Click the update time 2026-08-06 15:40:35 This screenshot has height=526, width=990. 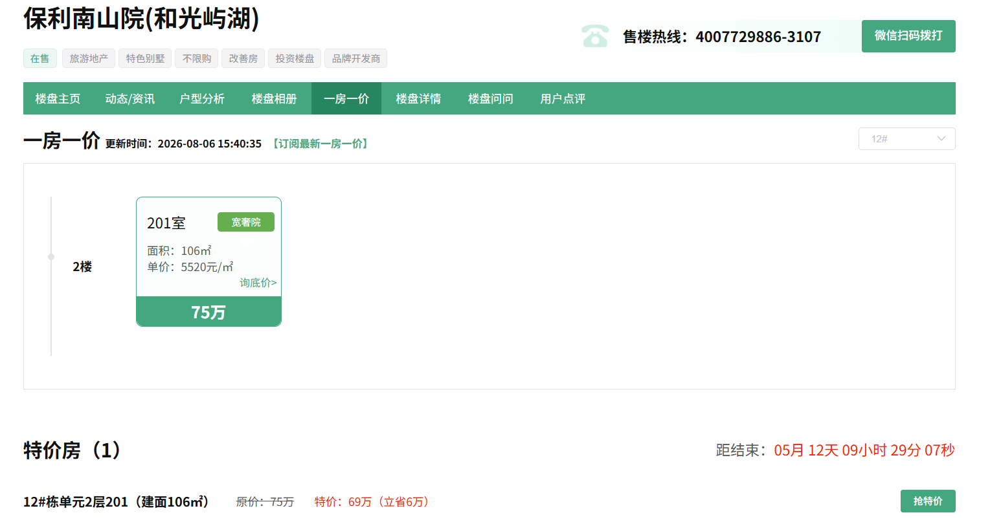tap(210, 144)
